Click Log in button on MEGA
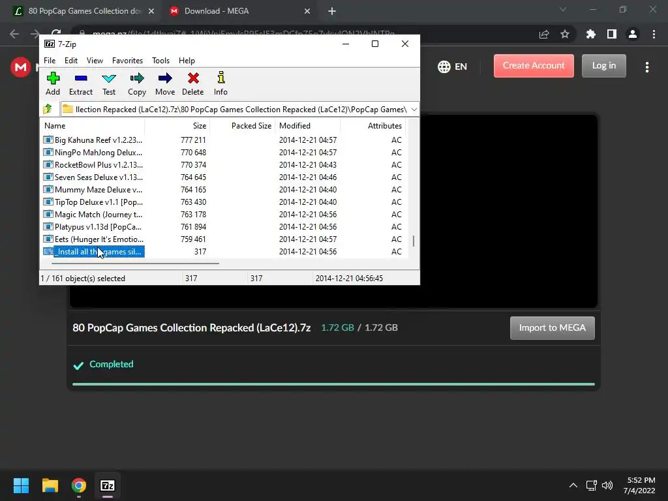Image resolution: width=668 pixels, height=501 pixels. coord(603,66)
